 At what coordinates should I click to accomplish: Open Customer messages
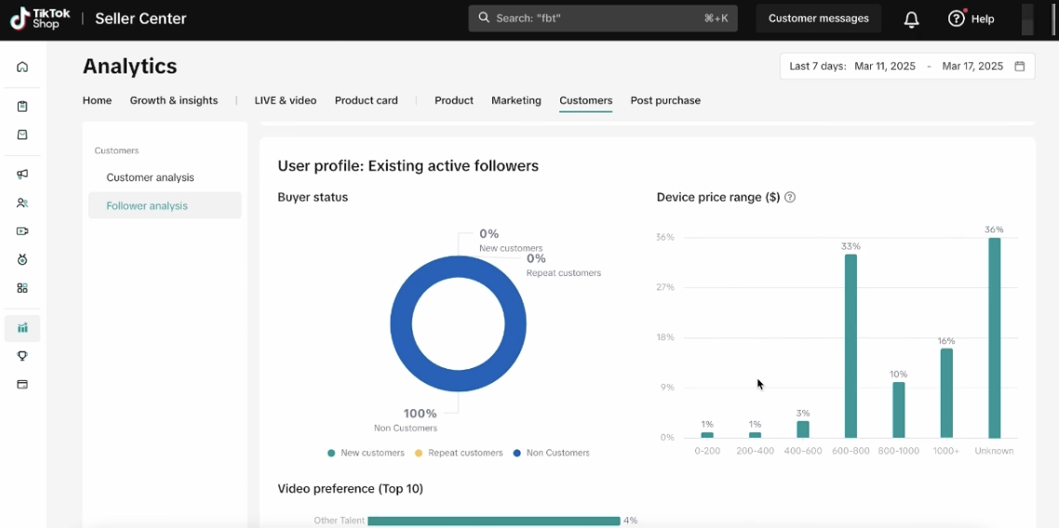point(818,19)
